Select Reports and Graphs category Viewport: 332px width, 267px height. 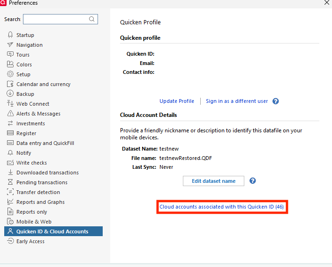coord(40,202)
